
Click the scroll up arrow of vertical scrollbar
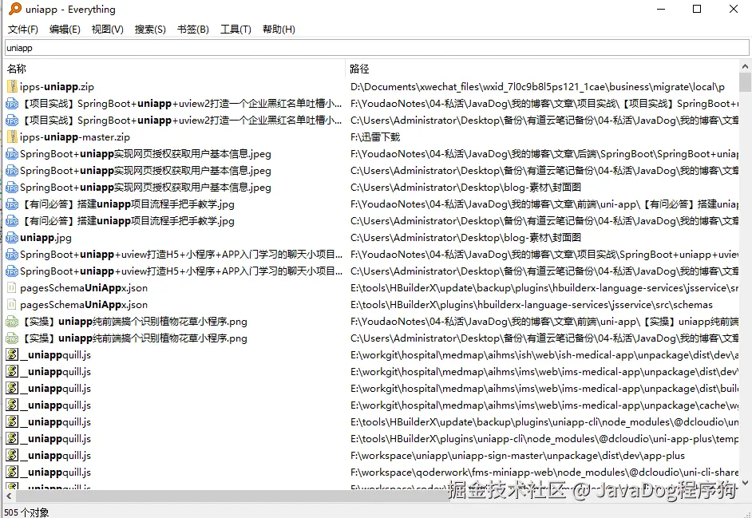pos(745,66)
